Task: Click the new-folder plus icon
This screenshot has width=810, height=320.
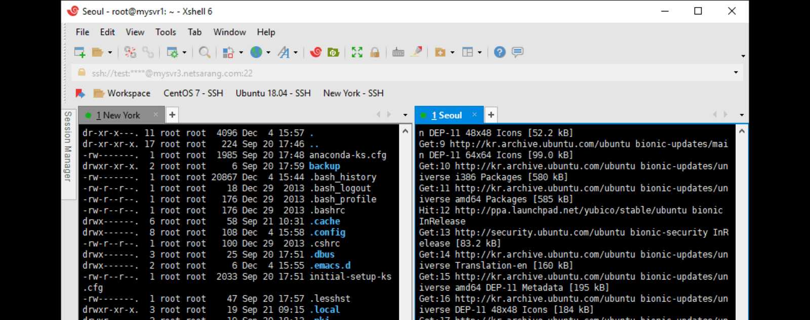Action: pos(440,52)
